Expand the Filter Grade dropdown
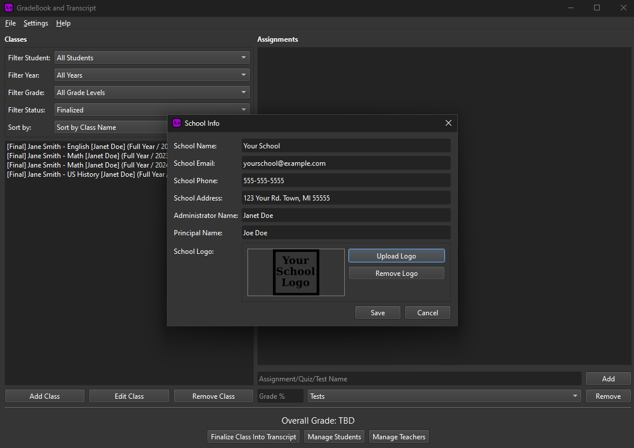This screenshot has width=634, height=448. (152, 93)
